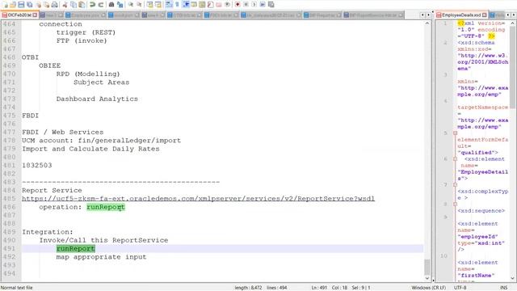Toggle INS insert mode in status bar
Viewport: 517px width, 291px height.
[503, 288]
